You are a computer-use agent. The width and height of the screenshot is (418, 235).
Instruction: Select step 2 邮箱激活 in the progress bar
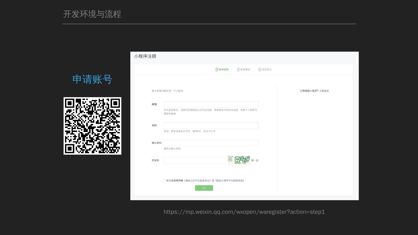pyautogui.click(x=244, y=69)
